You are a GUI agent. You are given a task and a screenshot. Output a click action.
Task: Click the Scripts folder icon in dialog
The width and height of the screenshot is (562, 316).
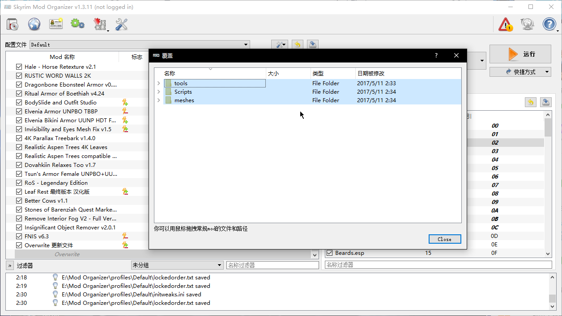168,92
